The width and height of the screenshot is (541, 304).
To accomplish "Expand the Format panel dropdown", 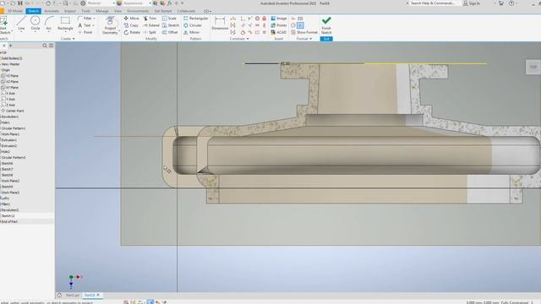I will click(304, 39).
